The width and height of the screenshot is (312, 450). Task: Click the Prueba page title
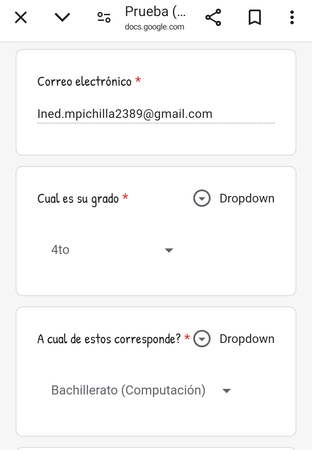point(155,12)
